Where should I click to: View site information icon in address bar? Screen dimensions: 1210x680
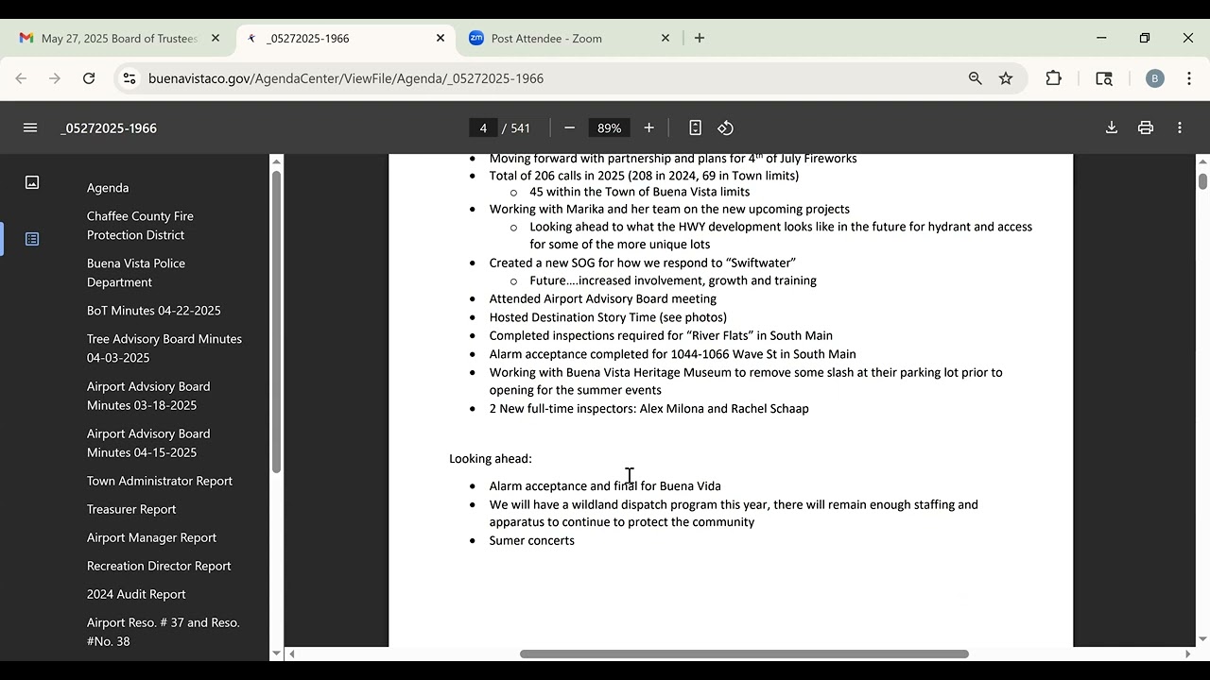click(x=130, y=78)
